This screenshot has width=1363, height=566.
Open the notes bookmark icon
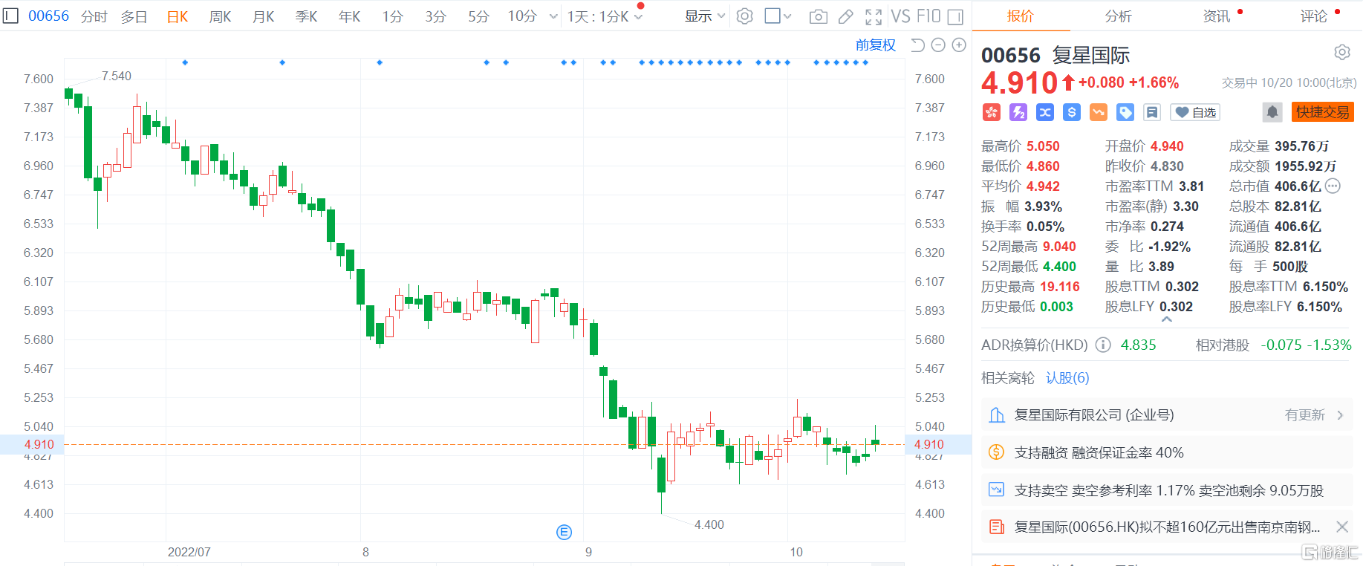coord(1152,112)
